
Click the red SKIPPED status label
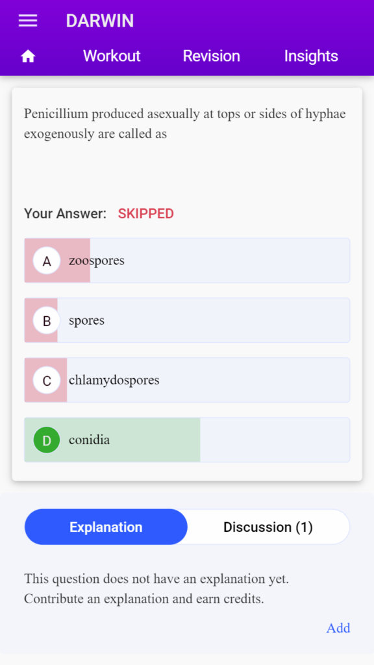tap(146, 214)
